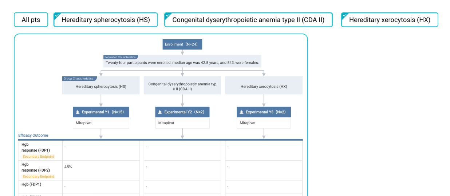Click the Efficacy Outcome heading
Image resolution: width=450 pixels, height=196 pixels.
click(x=33, y=135)
